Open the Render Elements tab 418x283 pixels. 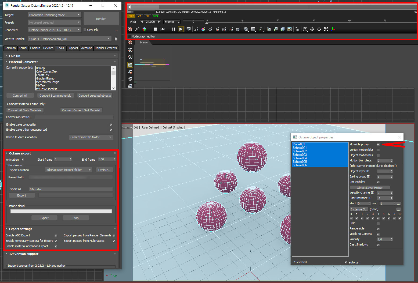pyautogui.click(x=106, y=48)
